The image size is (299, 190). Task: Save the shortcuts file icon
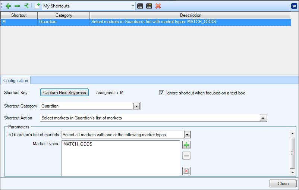pyautogui.click(x=140, y=6)
